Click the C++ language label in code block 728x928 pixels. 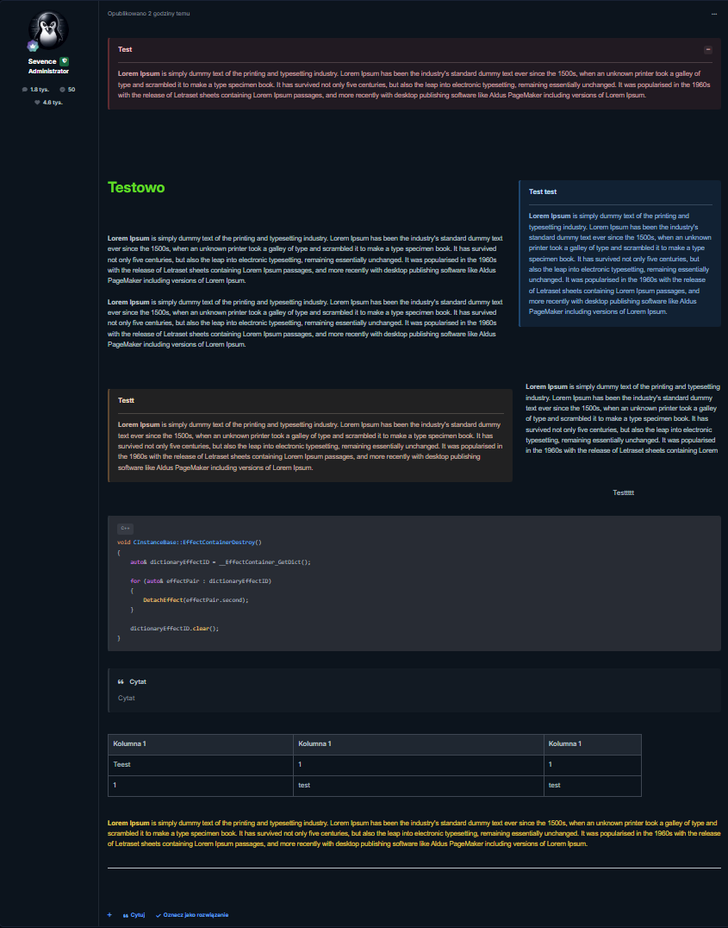pos(125,528)
